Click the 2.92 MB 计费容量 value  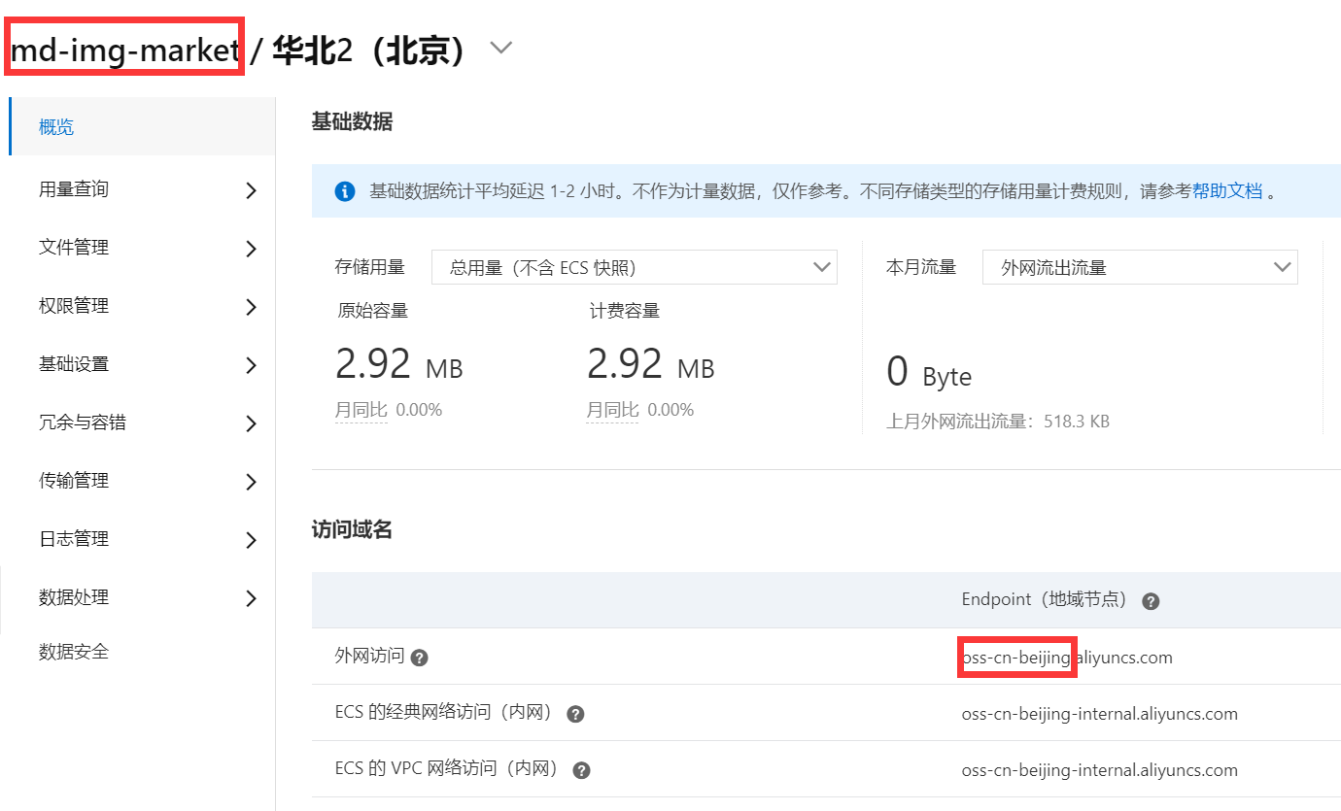click(x=651, y=364)
